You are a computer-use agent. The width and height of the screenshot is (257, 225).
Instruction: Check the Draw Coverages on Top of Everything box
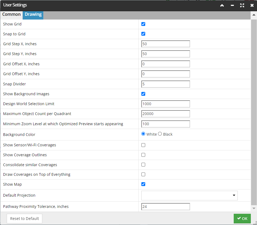pos(143,174)
